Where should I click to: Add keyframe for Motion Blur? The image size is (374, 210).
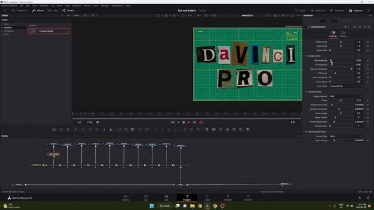point(368,50)
